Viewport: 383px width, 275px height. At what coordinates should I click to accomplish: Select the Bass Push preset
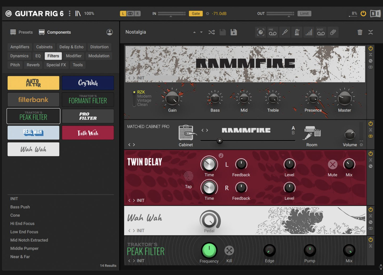pyautogui.click(x=20, y=207)
